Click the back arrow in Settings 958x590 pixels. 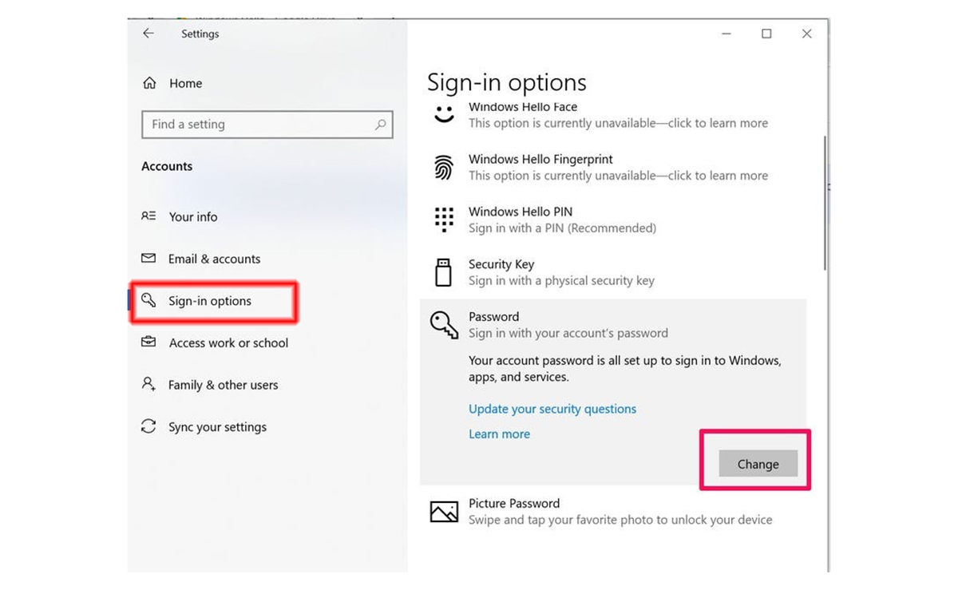(x=148, y=34)
